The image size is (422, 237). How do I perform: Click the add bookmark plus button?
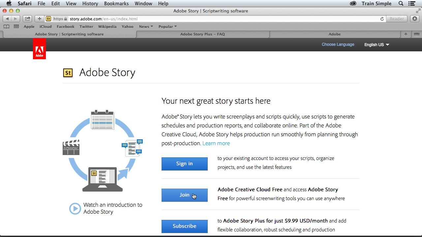tap(40, 19)
